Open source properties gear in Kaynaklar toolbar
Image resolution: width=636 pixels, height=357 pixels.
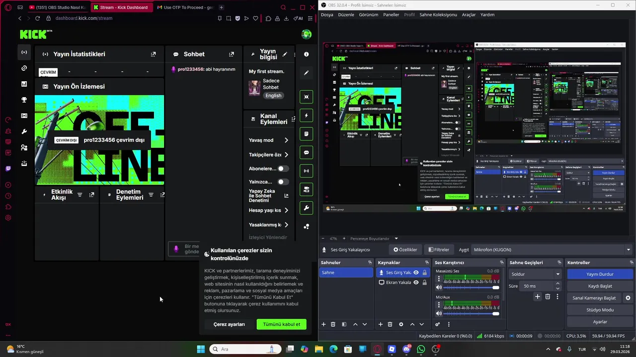pyautogui.click(x=401, y=324)
